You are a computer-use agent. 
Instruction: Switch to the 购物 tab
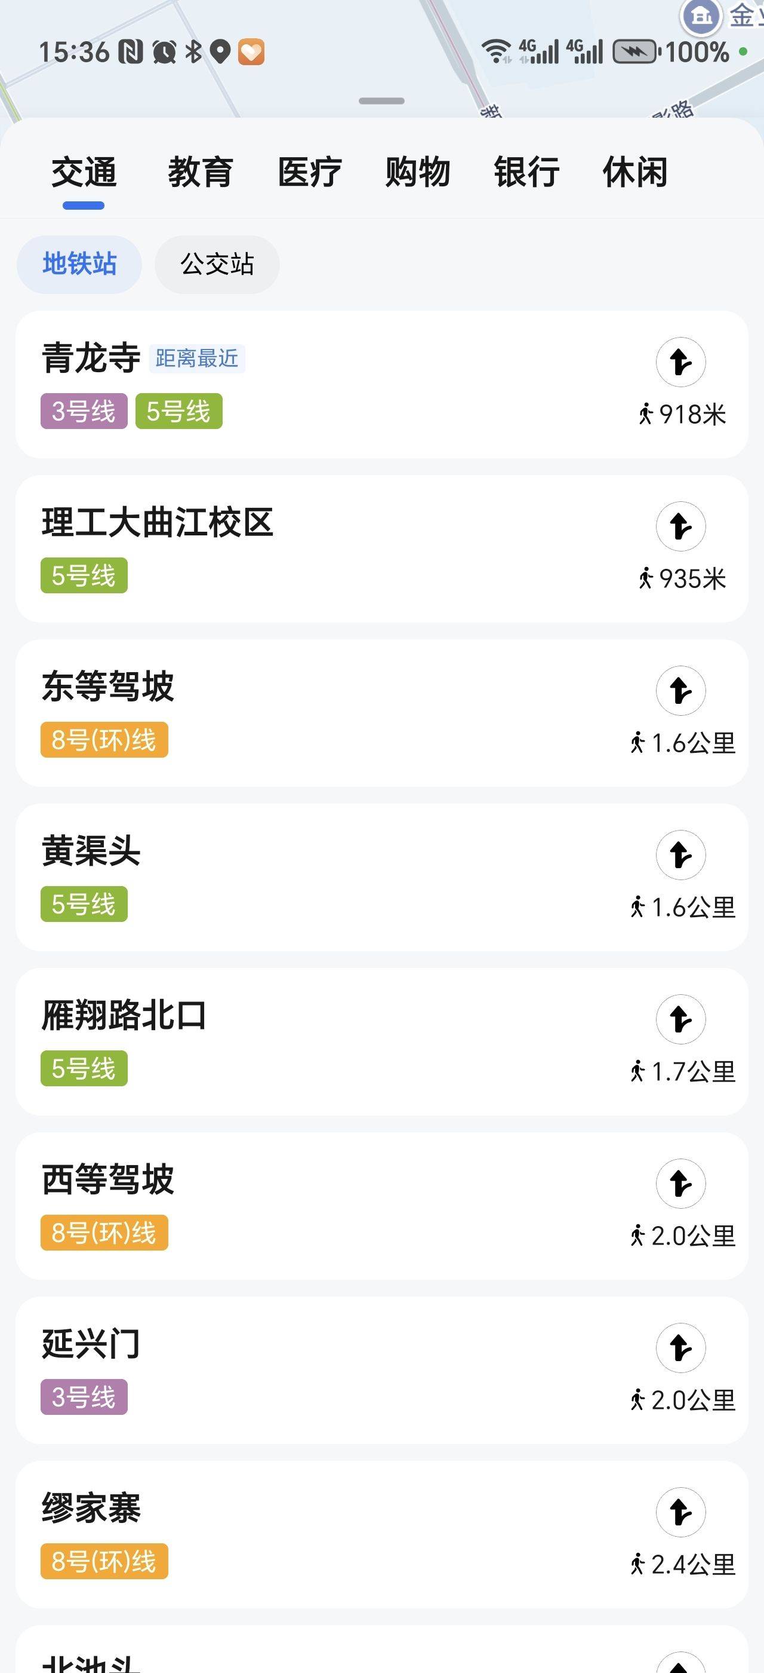click(x=418, y=172)
